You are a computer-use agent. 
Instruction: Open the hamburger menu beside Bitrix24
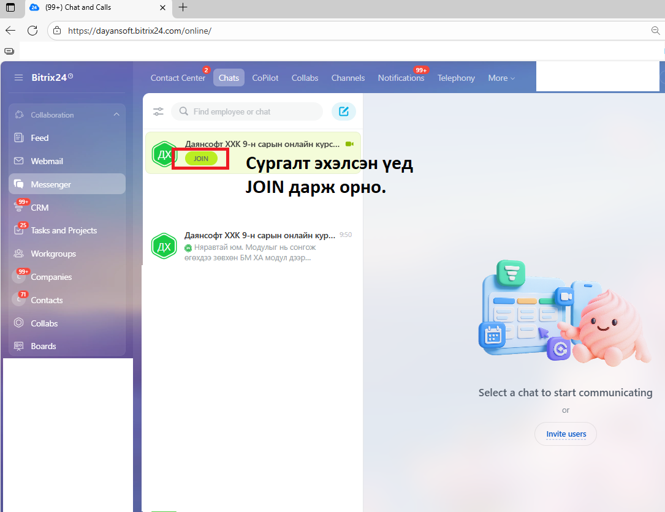(x=18, y=78)
